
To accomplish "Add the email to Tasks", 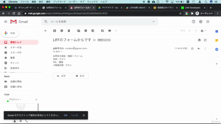I will [x=93, y=31].
